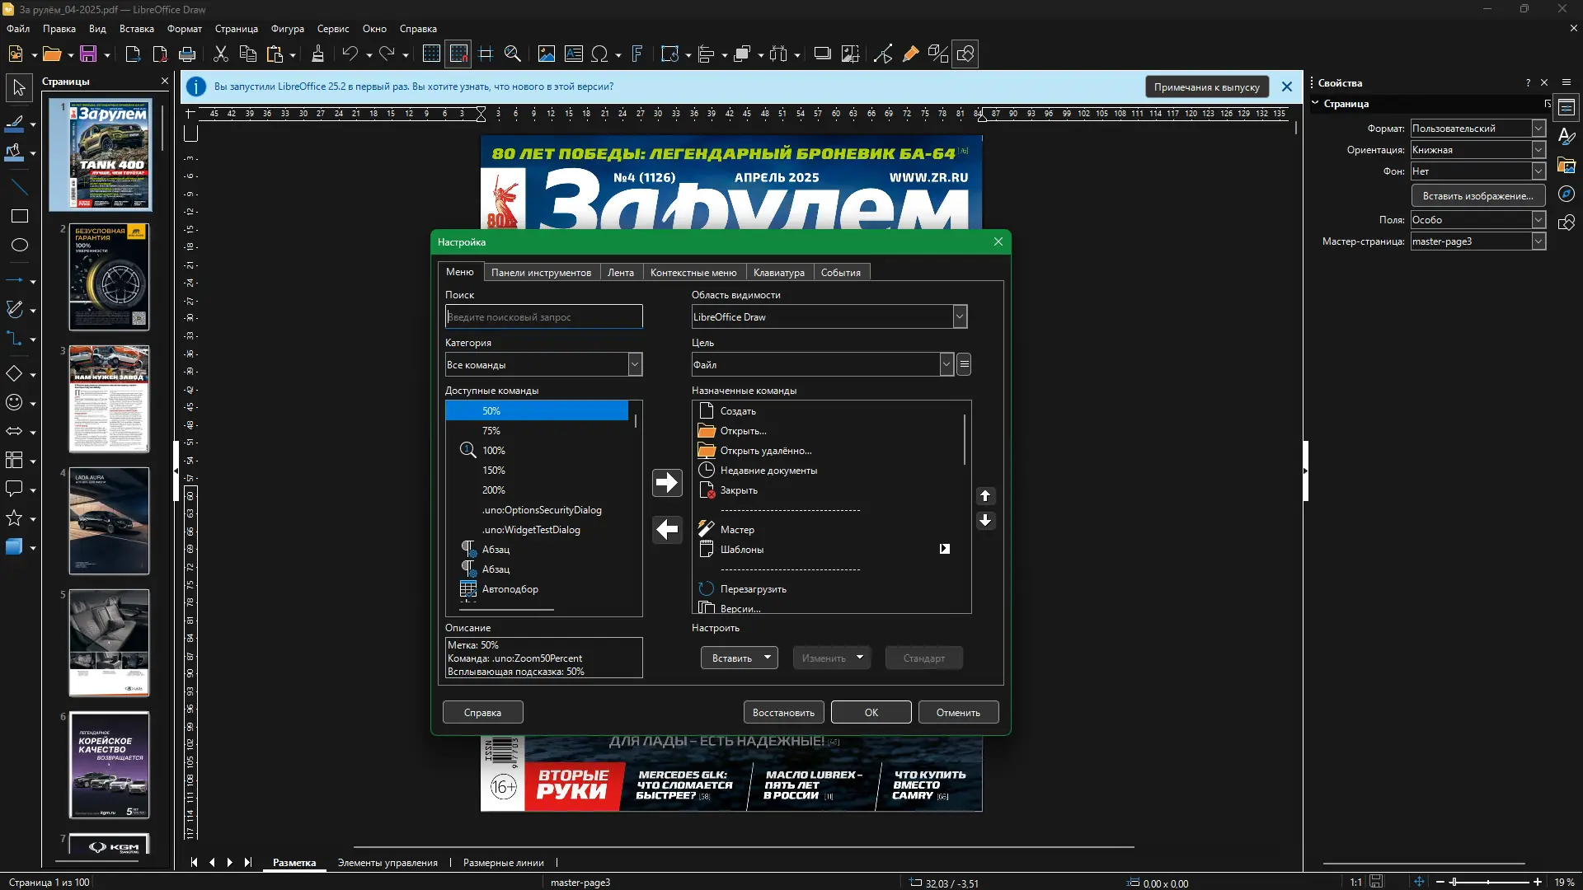Click the right arrow add-command button
This screenshot has width=1583, height=890.
(x=666, y=482)
